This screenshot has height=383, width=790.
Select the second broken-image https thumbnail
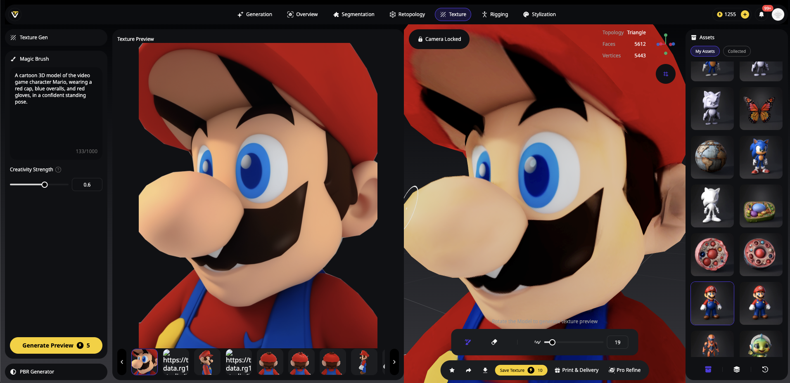click(x=239, y=362)
